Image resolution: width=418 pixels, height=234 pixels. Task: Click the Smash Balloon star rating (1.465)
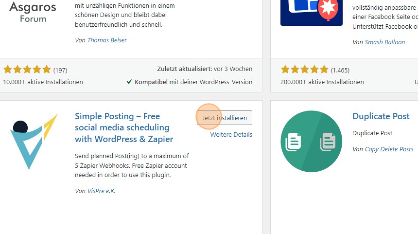[x=304, y=70]
